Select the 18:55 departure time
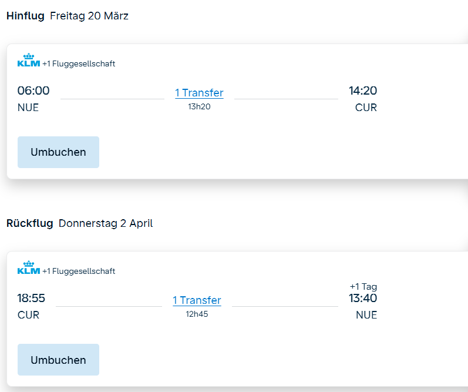 click(x=31, y=298)
